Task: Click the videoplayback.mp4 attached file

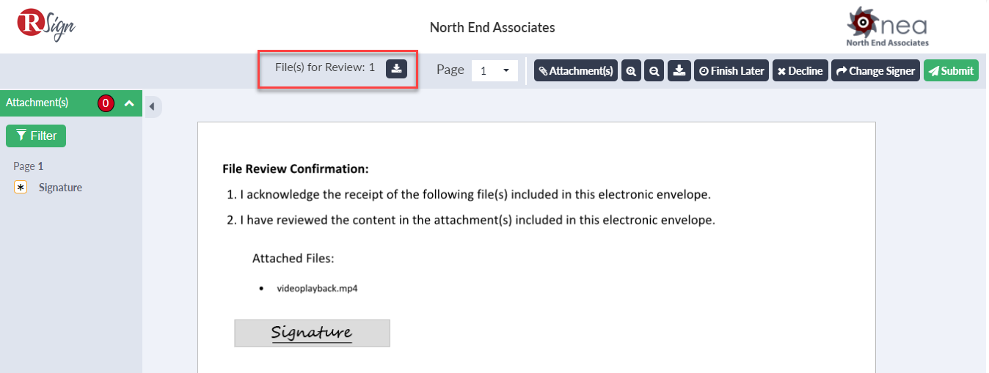Action: click(317, 289)
